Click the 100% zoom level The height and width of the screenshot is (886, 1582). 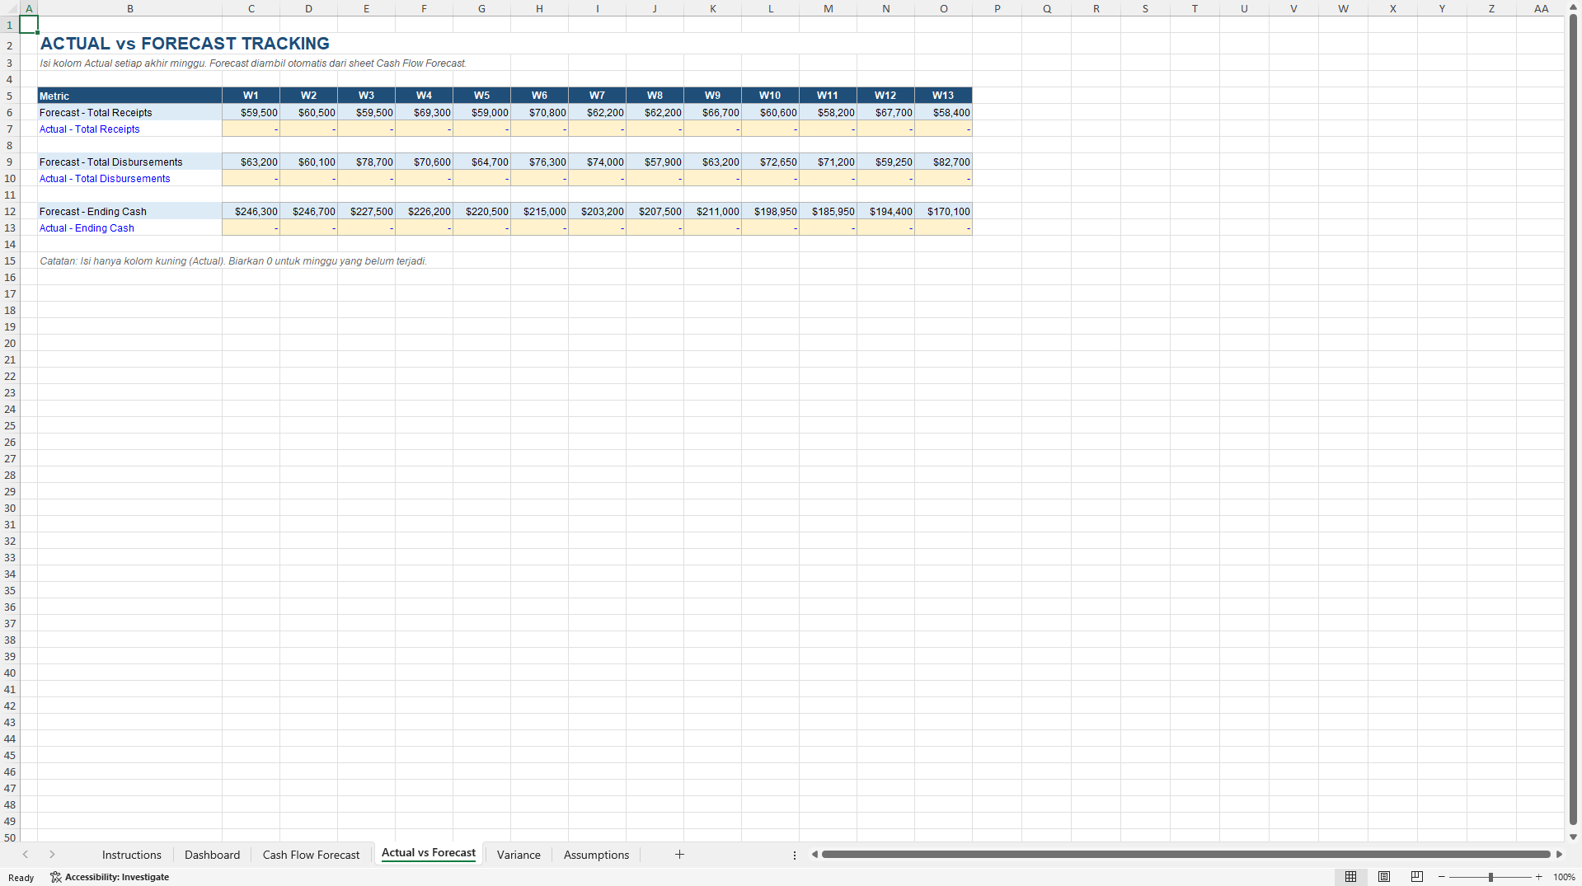coord(1564,877)
